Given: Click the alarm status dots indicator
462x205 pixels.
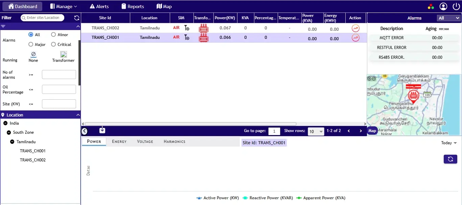Looking at the screenshot, I should 431,6.
